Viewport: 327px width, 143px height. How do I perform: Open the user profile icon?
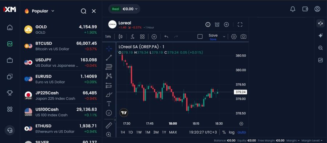(317, 9)
